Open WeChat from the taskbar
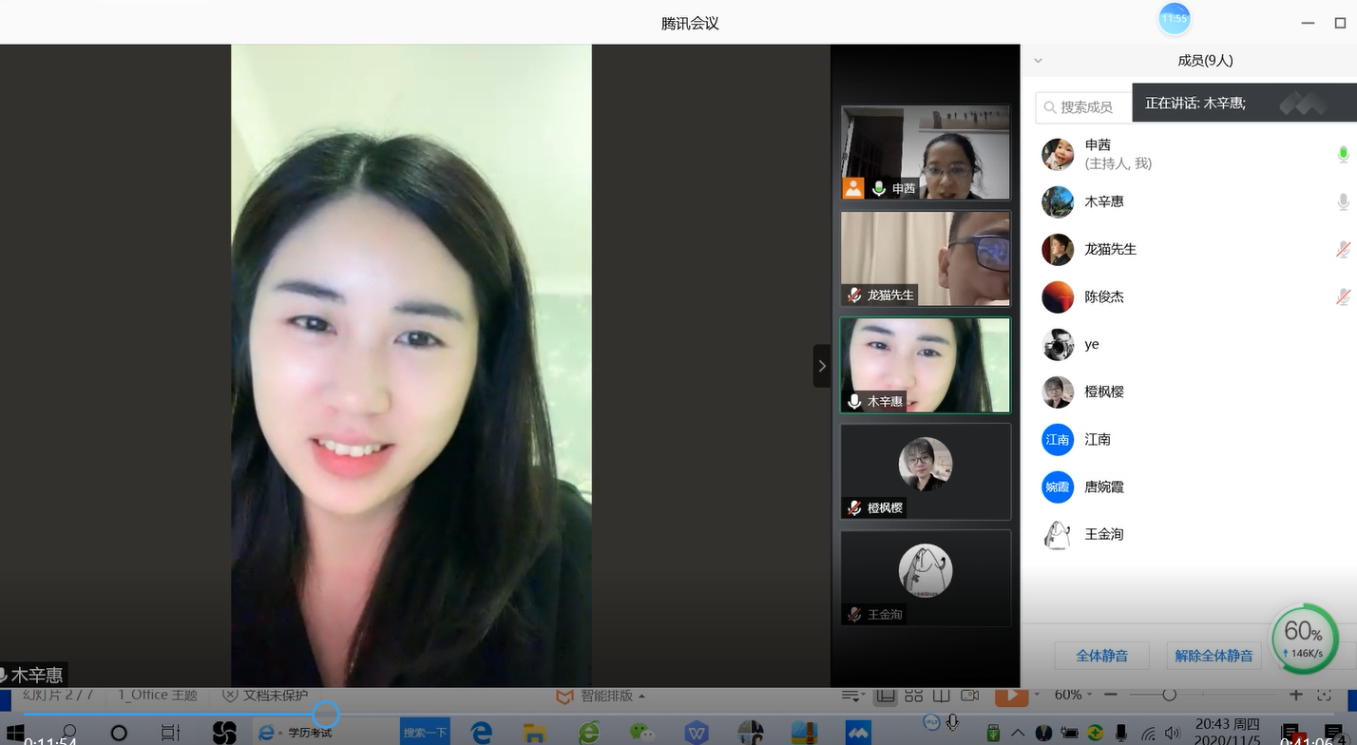The image size is (1357, 745). [x=643, y=733]
